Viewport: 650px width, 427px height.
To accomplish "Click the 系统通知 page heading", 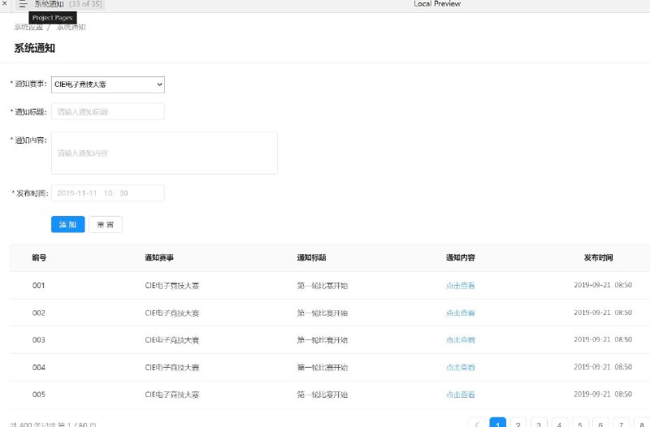I will tap(34, 49).
